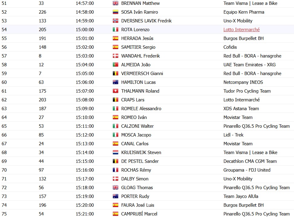Click the Norwegian flag beside DVERSNES LAVIK Fredrik
This screenshot has width=294, height=217.
(x=116, y=21)
